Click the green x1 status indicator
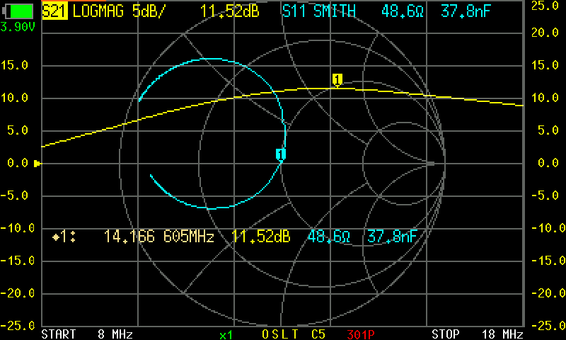Image resolution: width=566 pixels, height=340 pixels. pos(226,335)
